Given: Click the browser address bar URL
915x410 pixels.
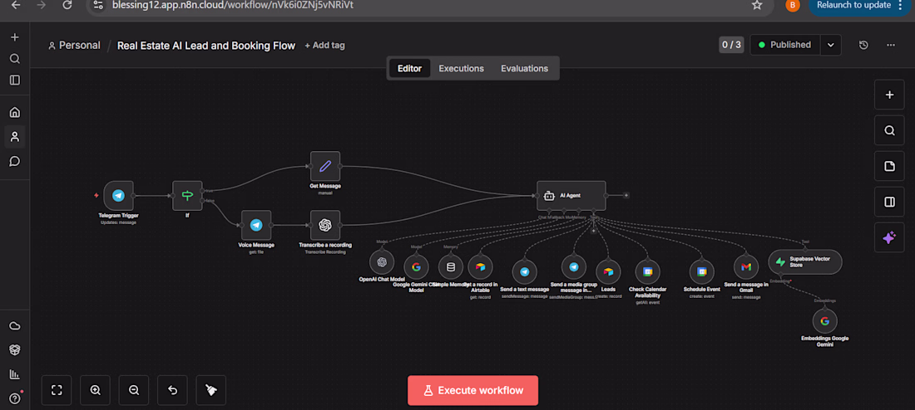Looking at the screenshot, I should 234,5.
